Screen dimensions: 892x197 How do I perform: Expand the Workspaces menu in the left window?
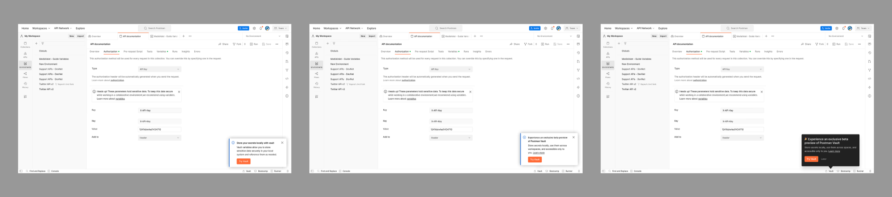(41, 28)
